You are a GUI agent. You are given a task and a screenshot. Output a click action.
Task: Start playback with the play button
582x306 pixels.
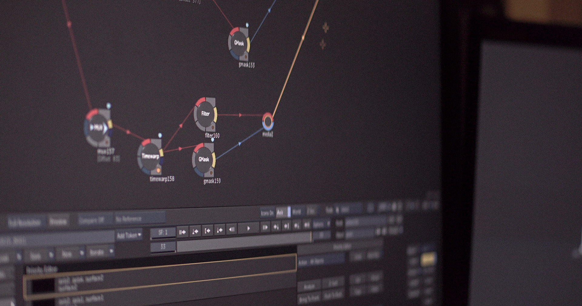[248, 228]
